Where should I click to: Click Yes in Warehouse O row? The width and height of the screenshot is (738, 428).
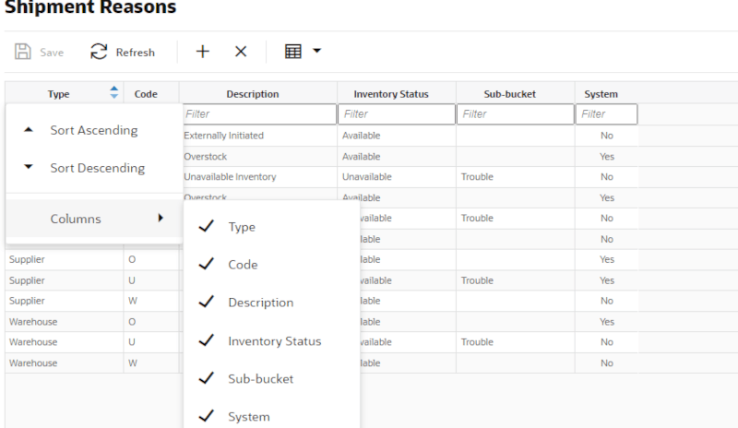coord(607,322)
